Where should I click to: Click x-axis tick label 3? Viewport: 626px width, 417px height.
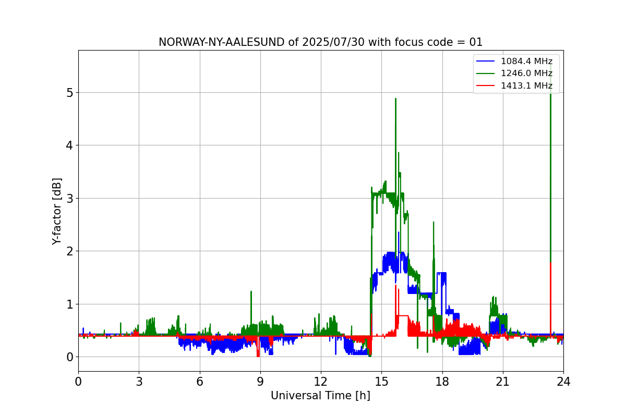coord(139,382)
